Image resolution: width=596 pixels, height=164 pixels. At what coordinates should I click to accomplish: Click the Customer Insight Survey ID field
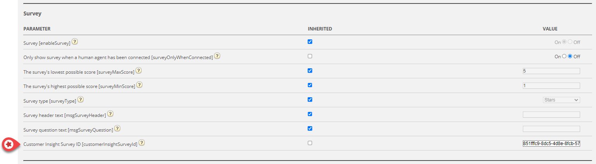click(551, 144)
